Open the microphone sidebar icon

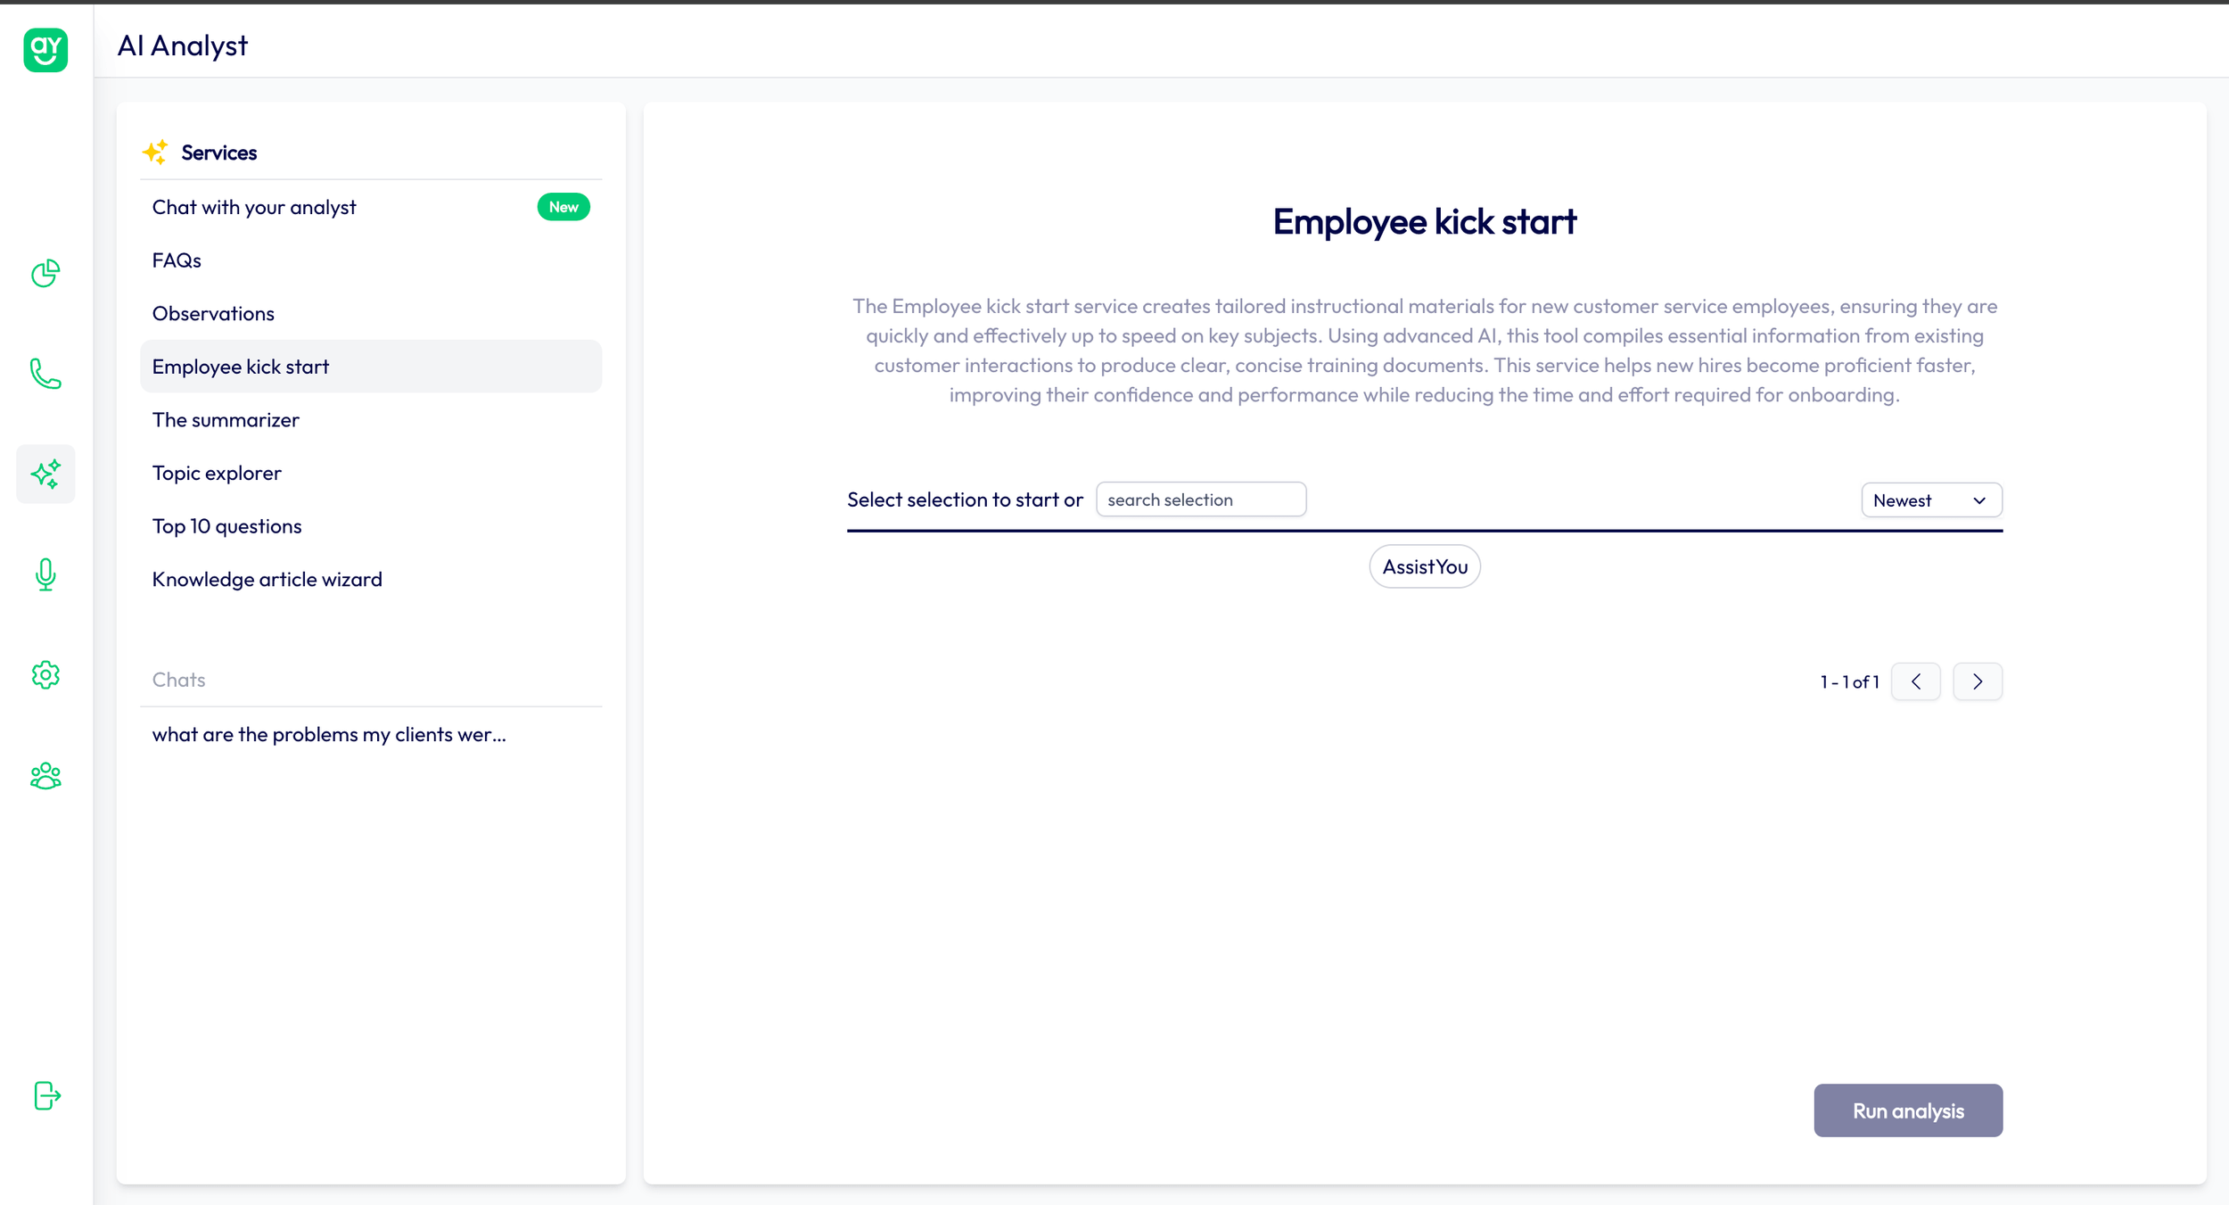point(45,574)
